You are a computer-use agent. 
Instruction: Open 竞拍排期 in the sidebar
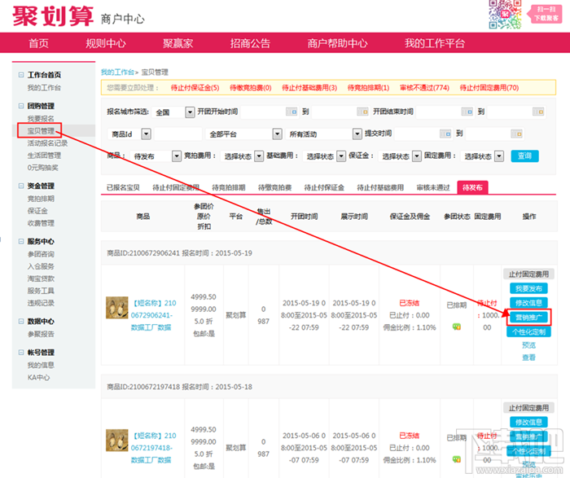point(41,199)
